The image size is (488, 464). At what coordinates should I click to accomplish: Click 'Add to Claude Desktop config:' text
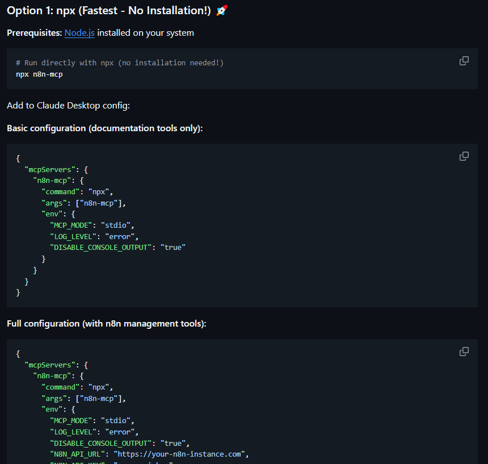(x=68, y=106)
